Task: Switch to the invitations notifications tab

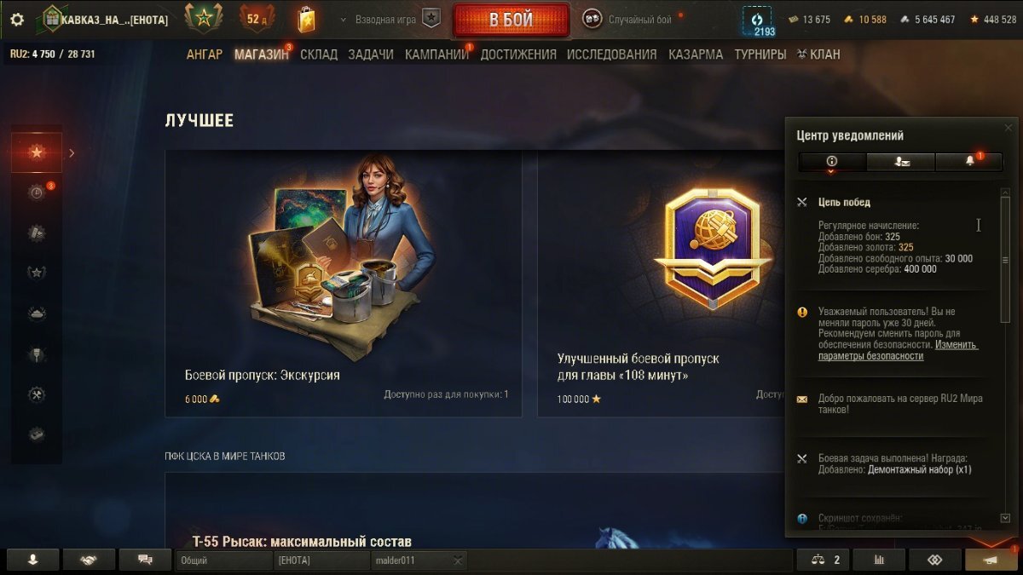Action: pyautogui.click(x=901, y=161)
